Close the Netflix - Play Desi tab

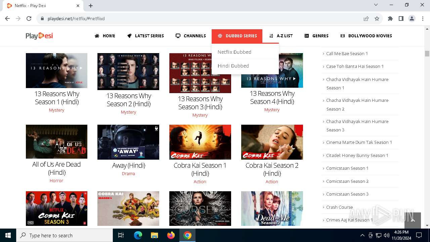(x=78, y=6)
